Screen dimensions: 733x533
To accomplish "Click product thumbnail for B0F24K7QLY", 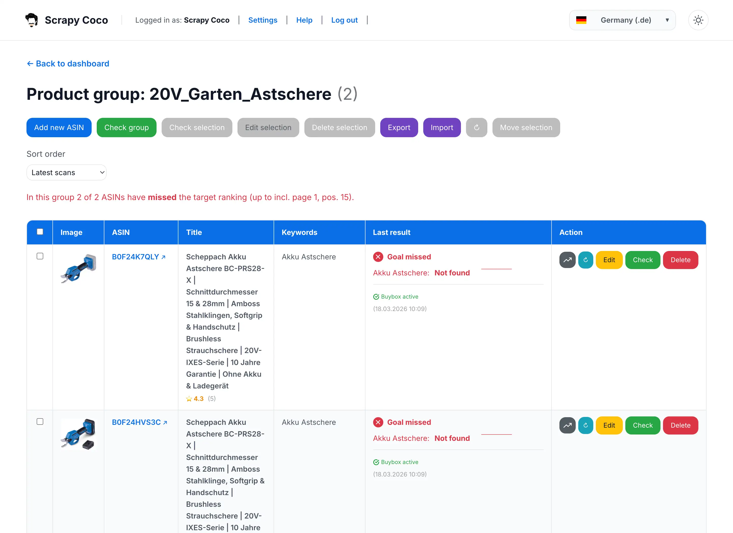I will (x=78, y=269).
